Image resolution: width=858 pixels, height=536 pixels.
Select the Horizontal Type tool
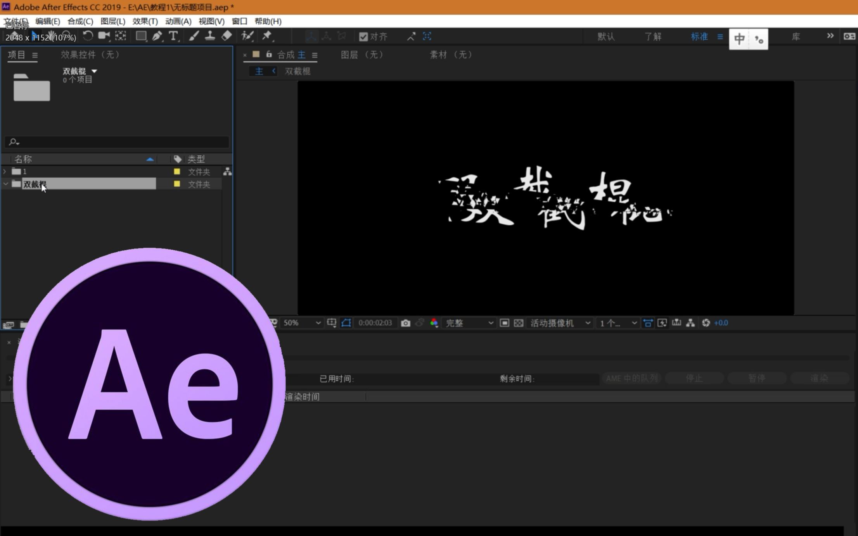[x=173, y=36]
